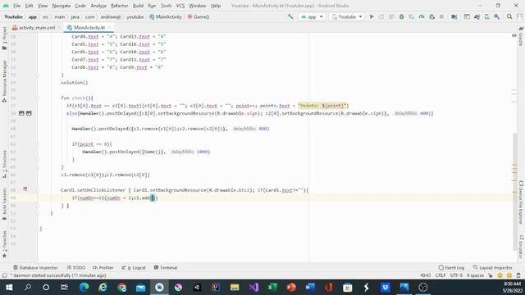The height and width of the screenshot is (295, 525).
Task: Run the app with the green play button
Action: (372, 16)
